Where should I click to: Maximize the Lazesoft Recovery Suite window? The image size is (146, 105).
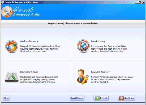pos(140,2)
